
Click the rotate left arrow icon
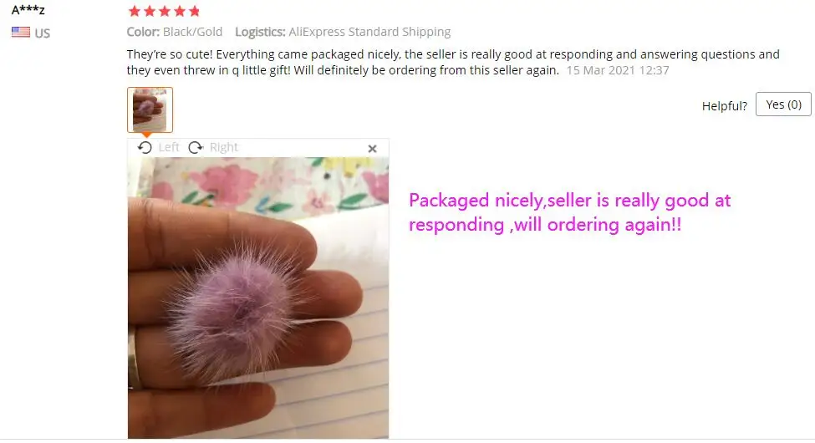[145, 148]
